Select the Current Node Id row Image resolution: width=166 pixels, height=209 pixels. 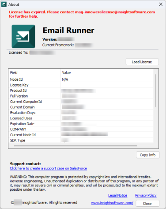(x=81, y=135)
